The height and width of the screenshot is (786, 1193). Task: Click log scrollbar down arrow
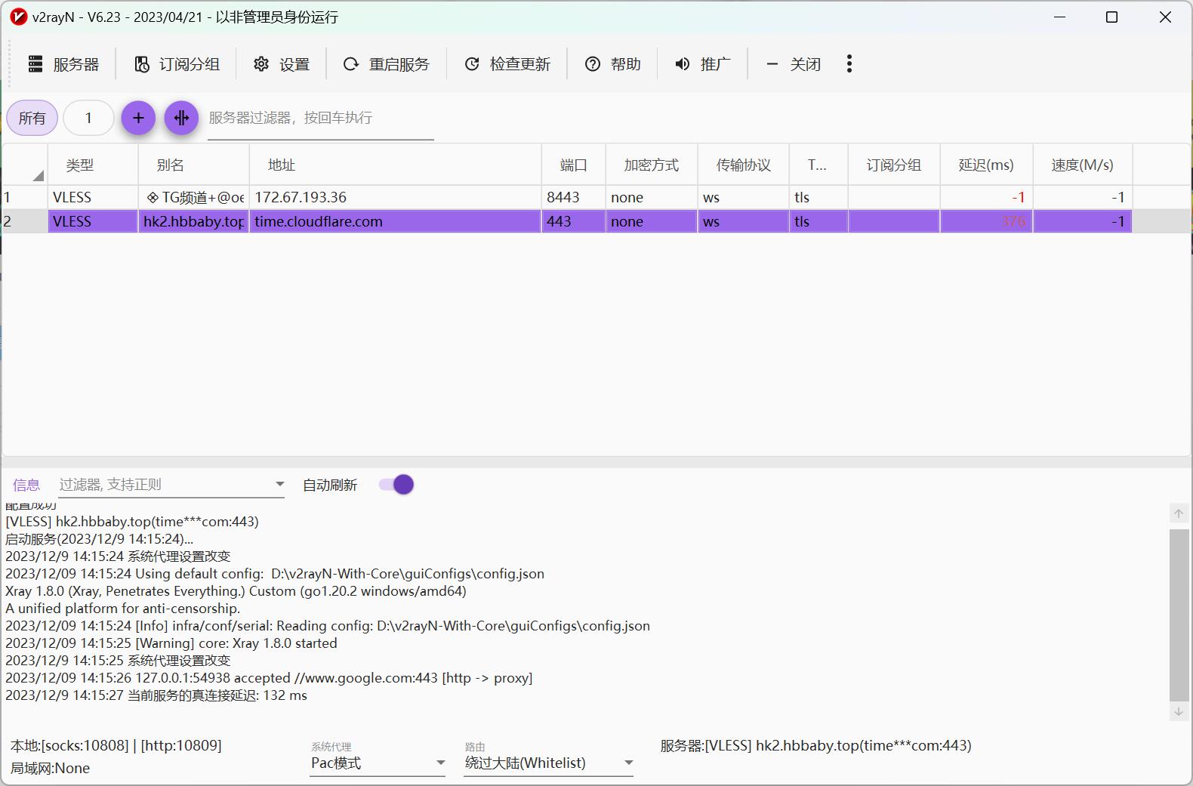(1179, 712)
